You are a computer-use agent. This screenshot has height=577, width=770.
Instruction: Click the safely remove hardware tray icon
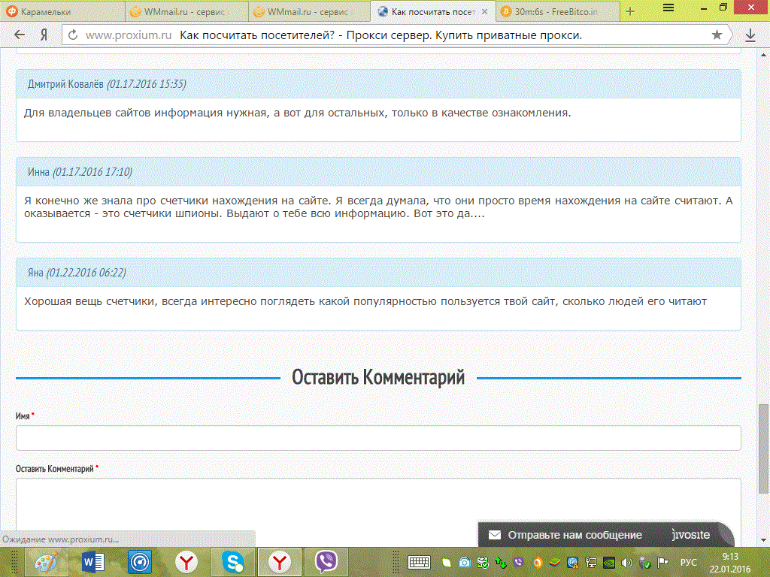[x=644, y=562]
